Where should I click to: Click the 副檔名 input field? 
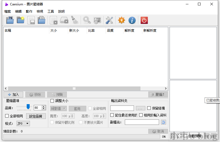[142, 122]
